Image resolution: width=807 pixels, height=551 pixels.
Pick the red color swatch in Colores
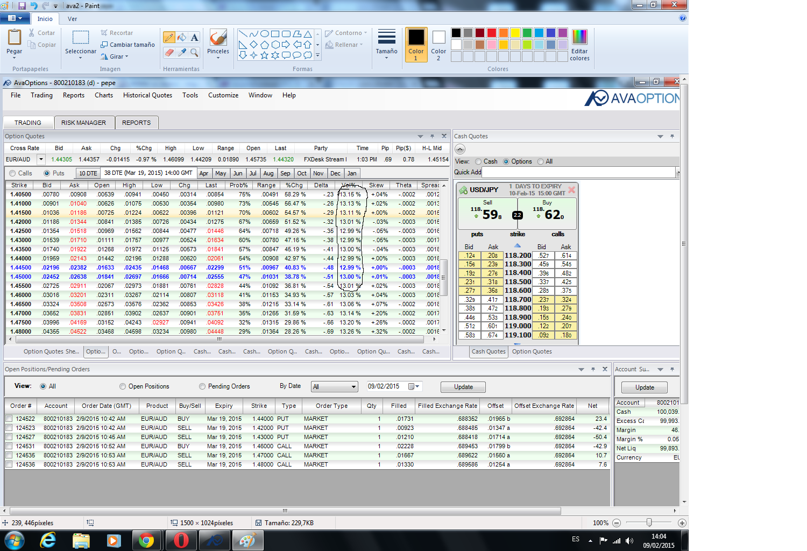pyautogui.click(x=492, y=33)
